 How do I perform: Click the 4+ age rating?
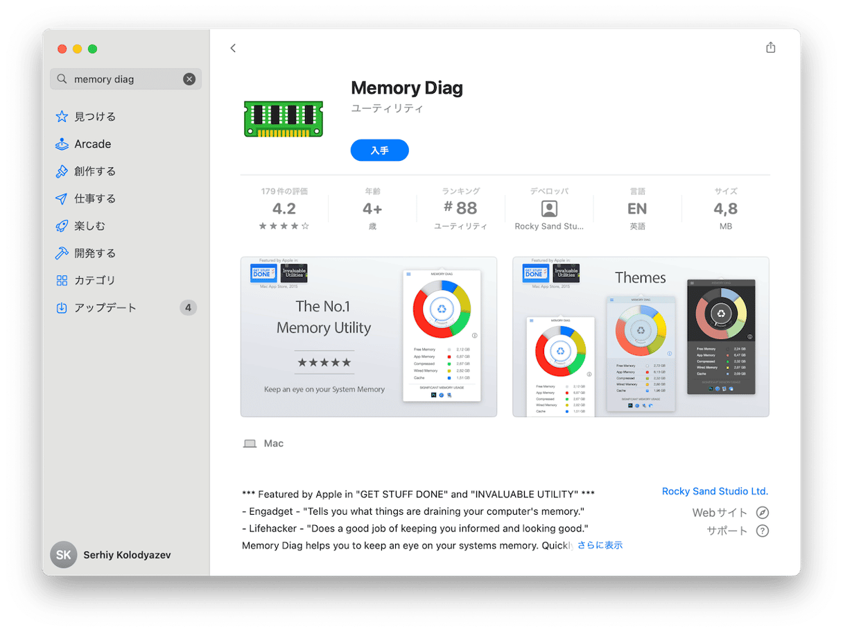point(372,209)
